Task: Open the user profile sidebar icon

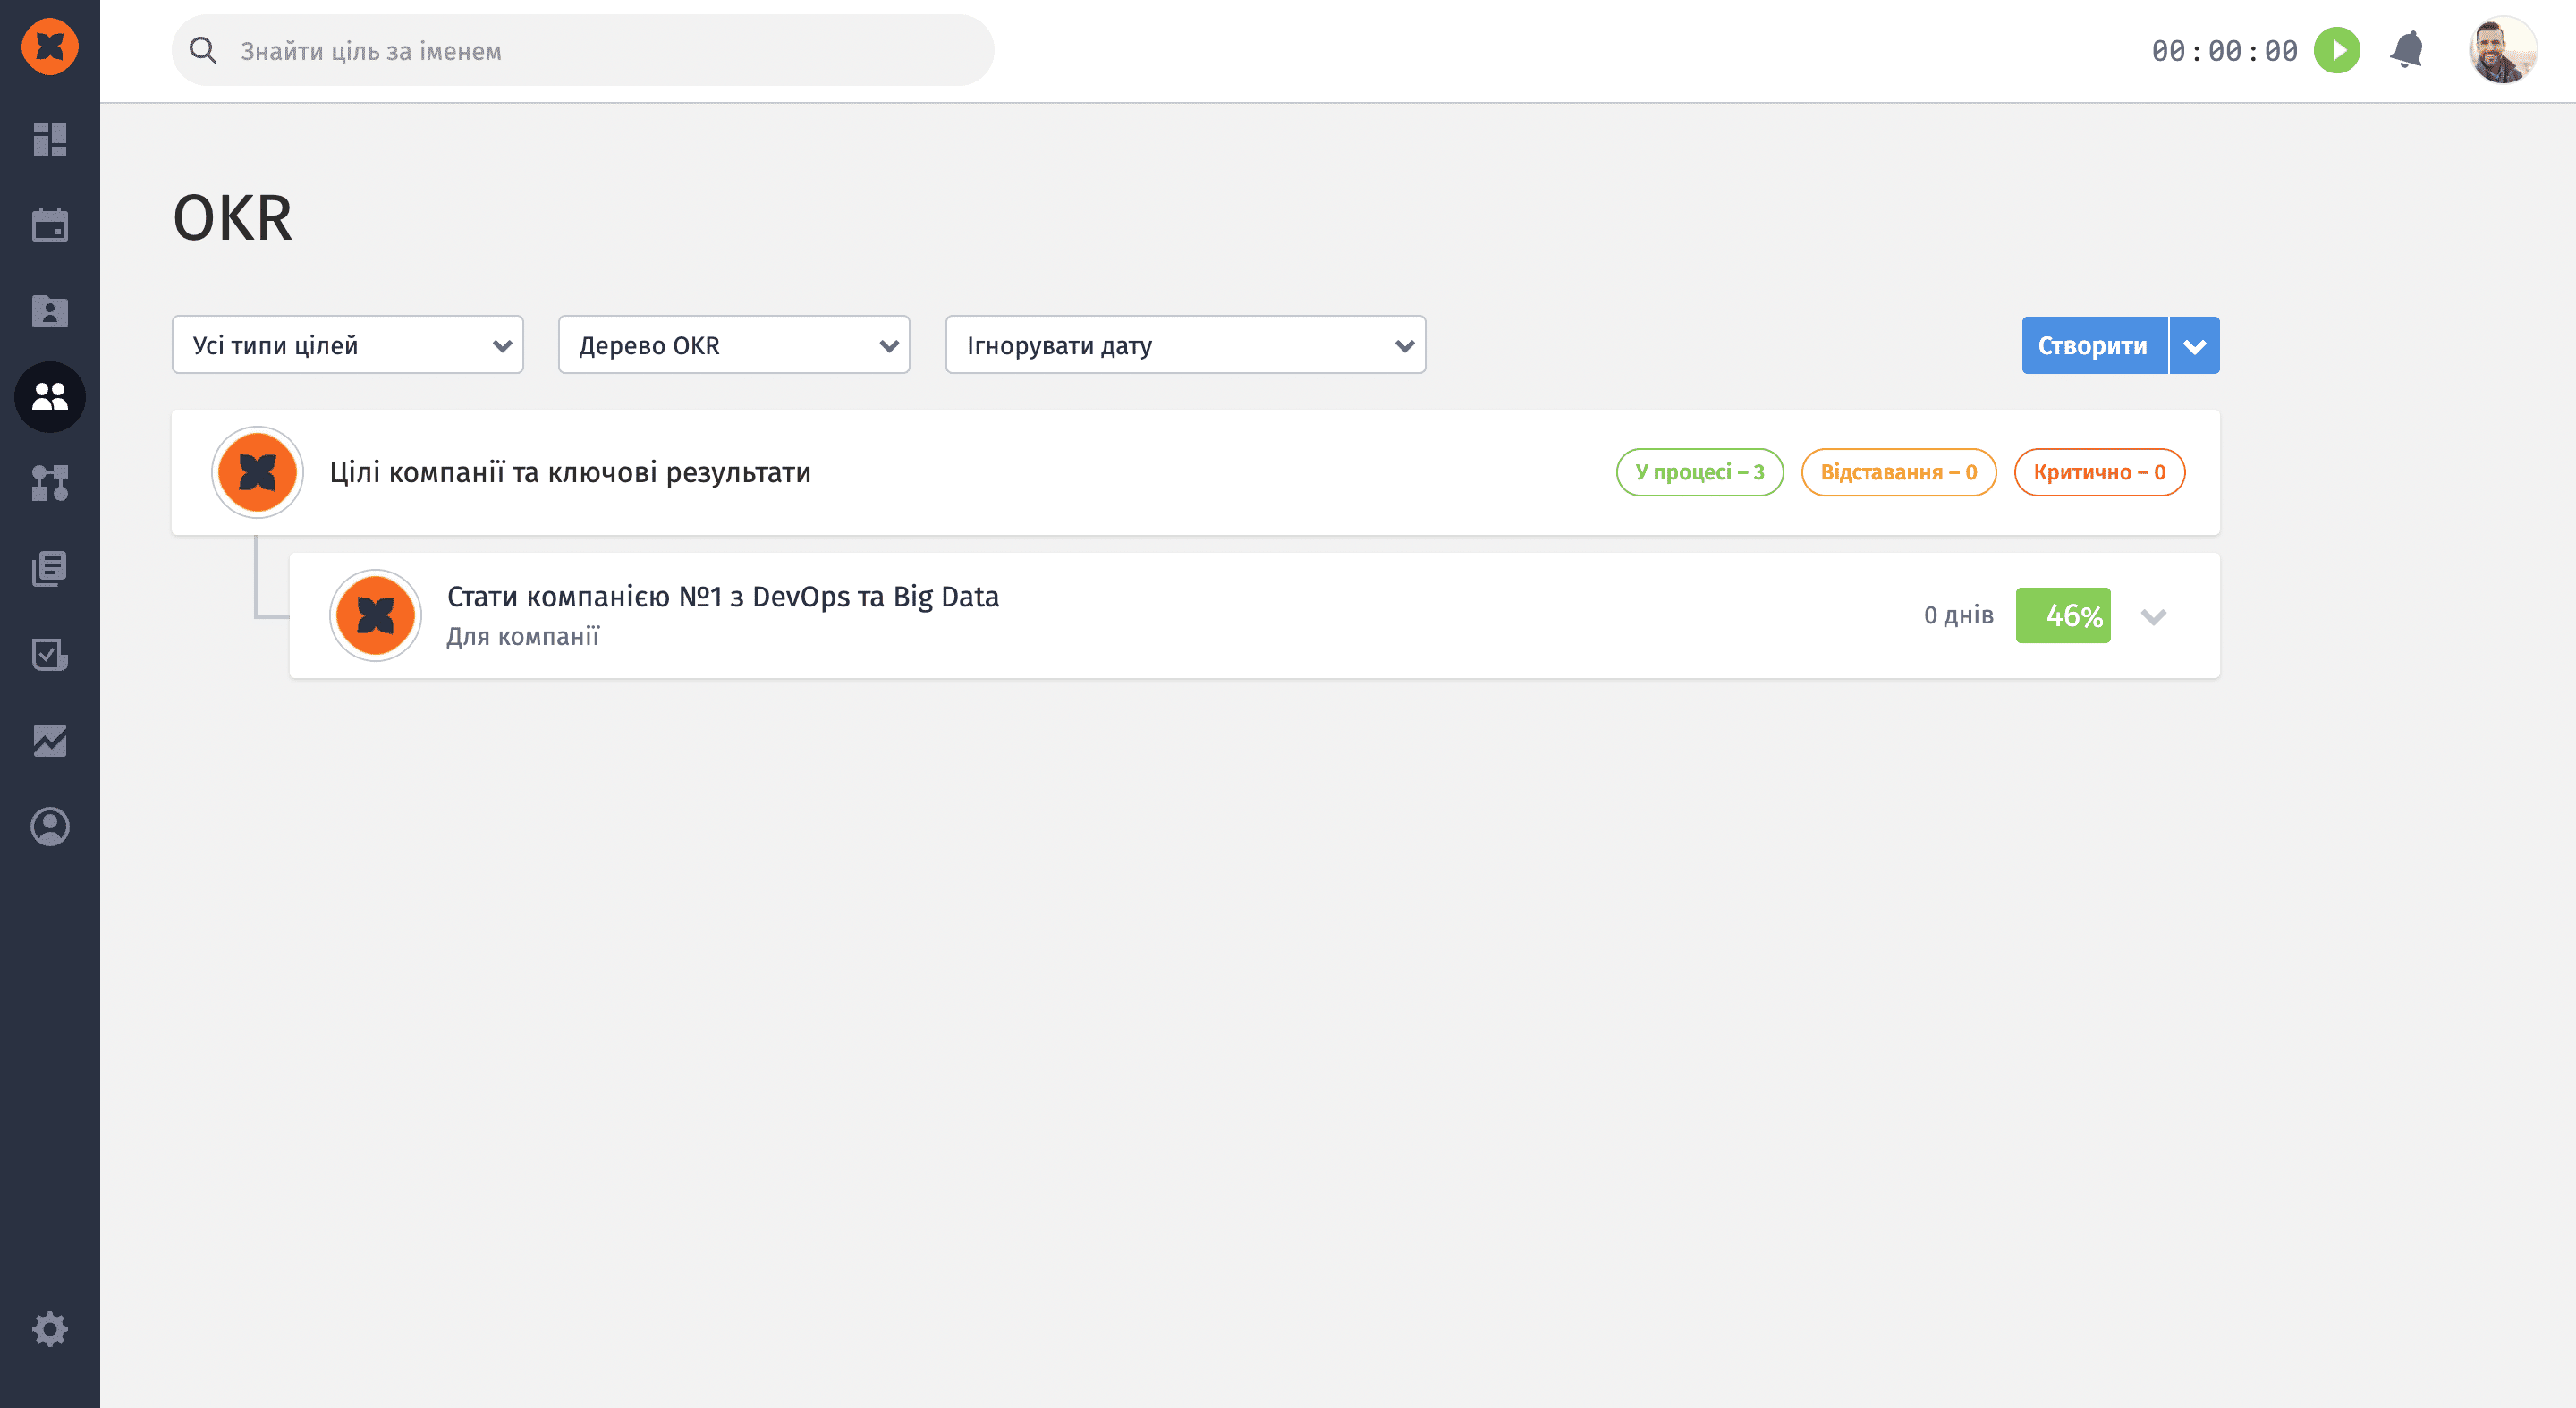Action: [50, 827]
